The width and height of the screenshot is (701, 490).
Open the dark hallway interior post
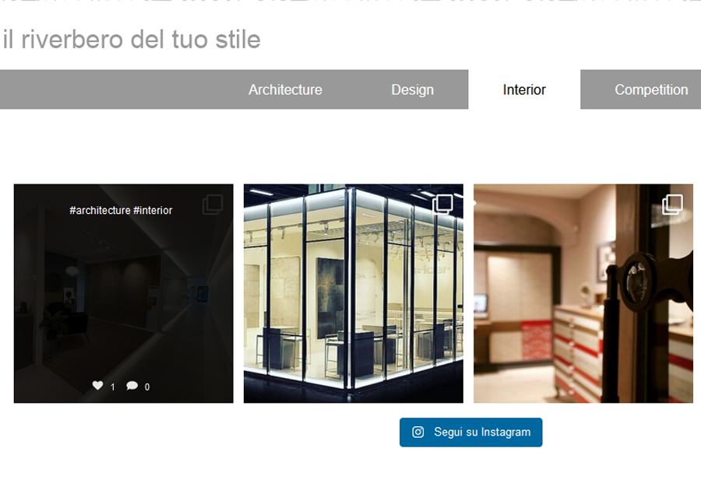123,293
